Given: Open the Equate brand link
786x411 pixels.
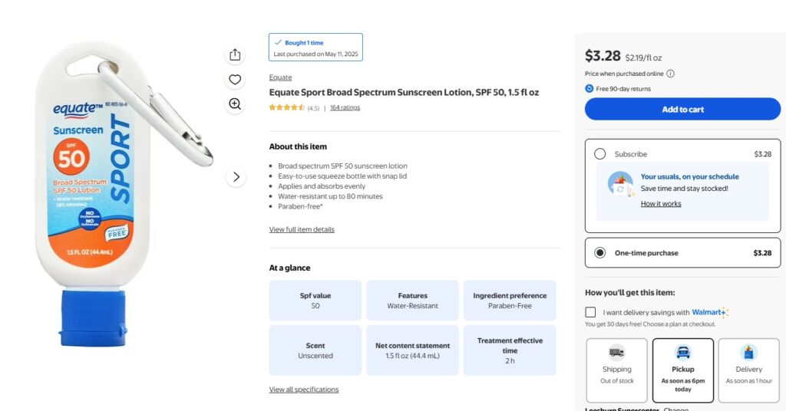Looking at the screenshot, I should coord(280,77).
